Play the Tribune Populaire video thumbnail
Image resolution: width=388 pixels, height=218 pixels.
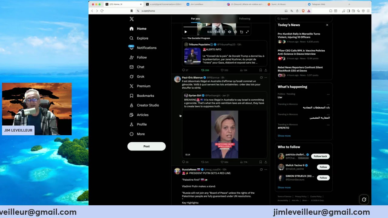pos(192,56)
